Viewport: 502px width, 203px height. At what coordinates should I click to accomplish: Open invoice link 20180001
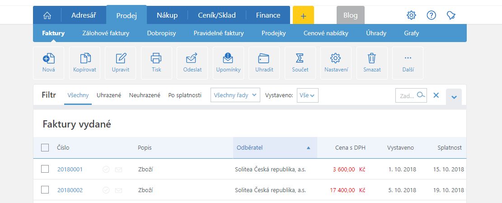(70, 170)
